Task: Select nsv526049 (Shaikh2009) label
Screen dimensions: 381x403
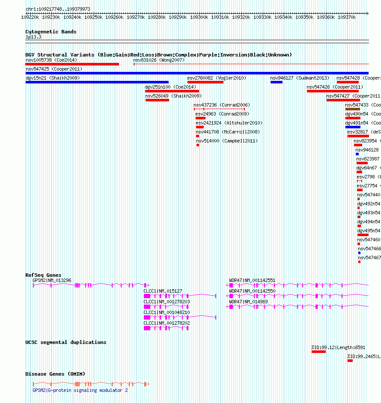Action: click(173, 96)
